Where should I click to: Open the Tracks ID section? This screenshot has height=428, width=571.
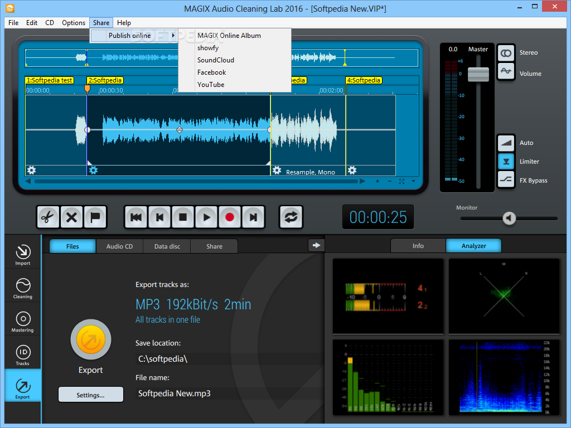click(x=23, y=355)
